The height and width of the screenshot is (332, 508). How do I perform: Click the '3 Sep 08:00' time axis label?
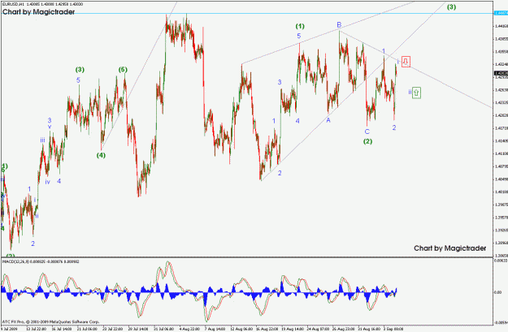pos(393,329)
